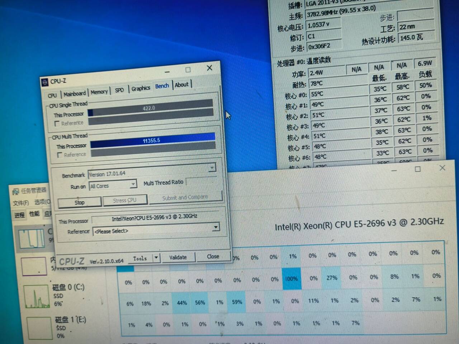Screen dimensions: 459x344
Task: Switch to the 性能 tab in Task Manager
Action: coord(34,214)
